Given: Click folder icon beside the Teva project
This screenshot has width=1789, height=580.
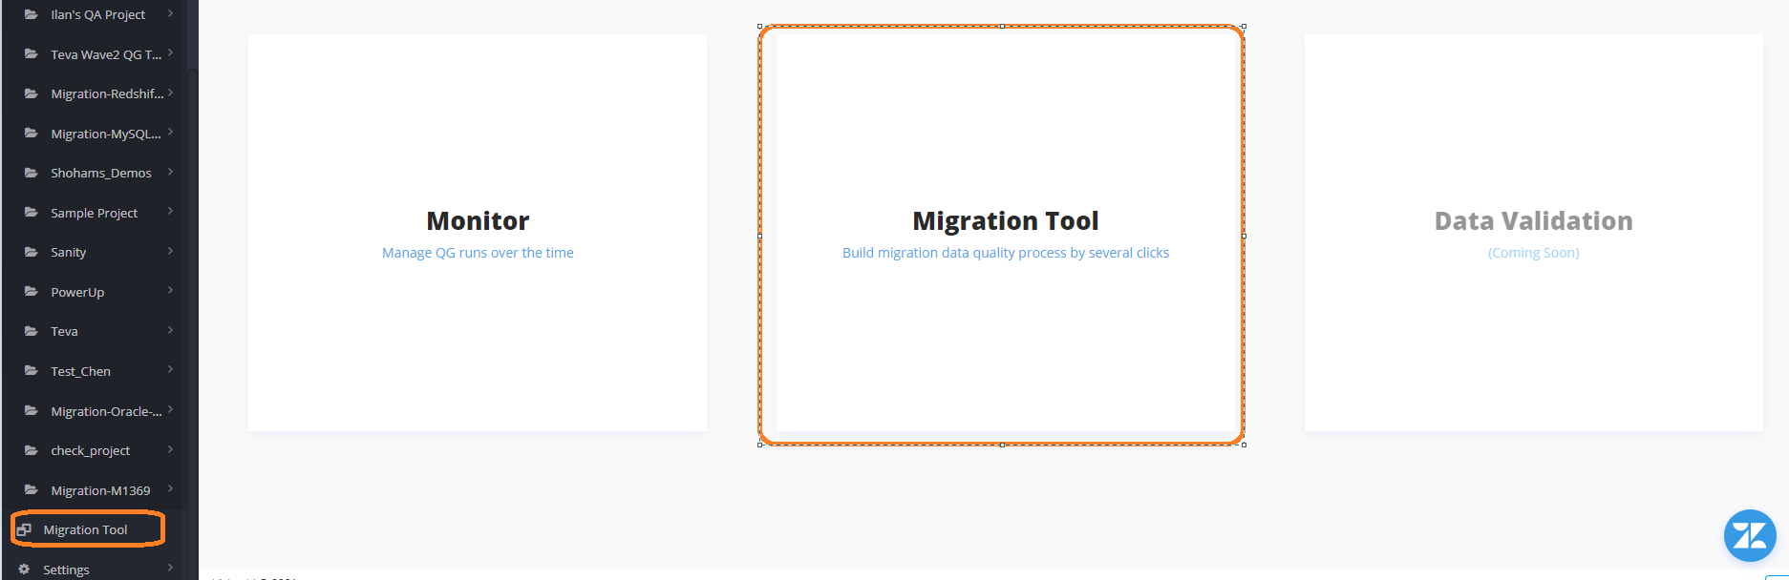Looking at the screenshot, I should pyautogui.click(x=32, y=331).
